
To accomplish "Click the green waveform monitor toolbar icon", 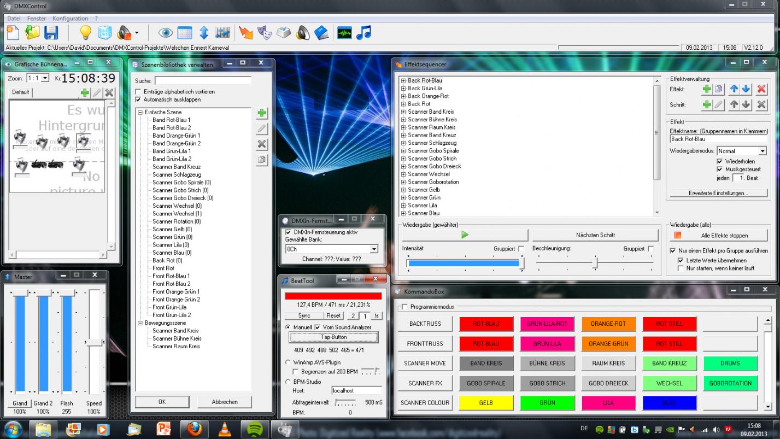I will point(344,33).
